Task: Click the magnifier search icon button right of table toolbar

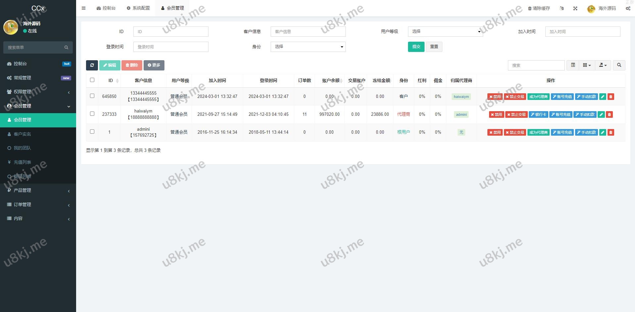Action: click(619, 65)
